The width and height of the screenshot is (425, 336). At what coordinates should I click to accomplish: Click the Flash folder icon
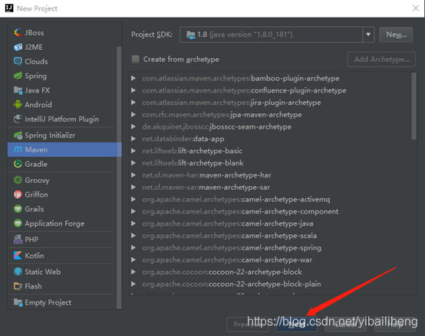point(18,286)
